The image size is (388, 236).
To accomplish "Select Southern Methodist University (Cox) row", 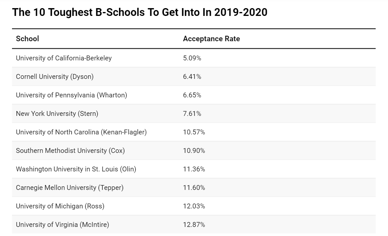I will point(70,151).
